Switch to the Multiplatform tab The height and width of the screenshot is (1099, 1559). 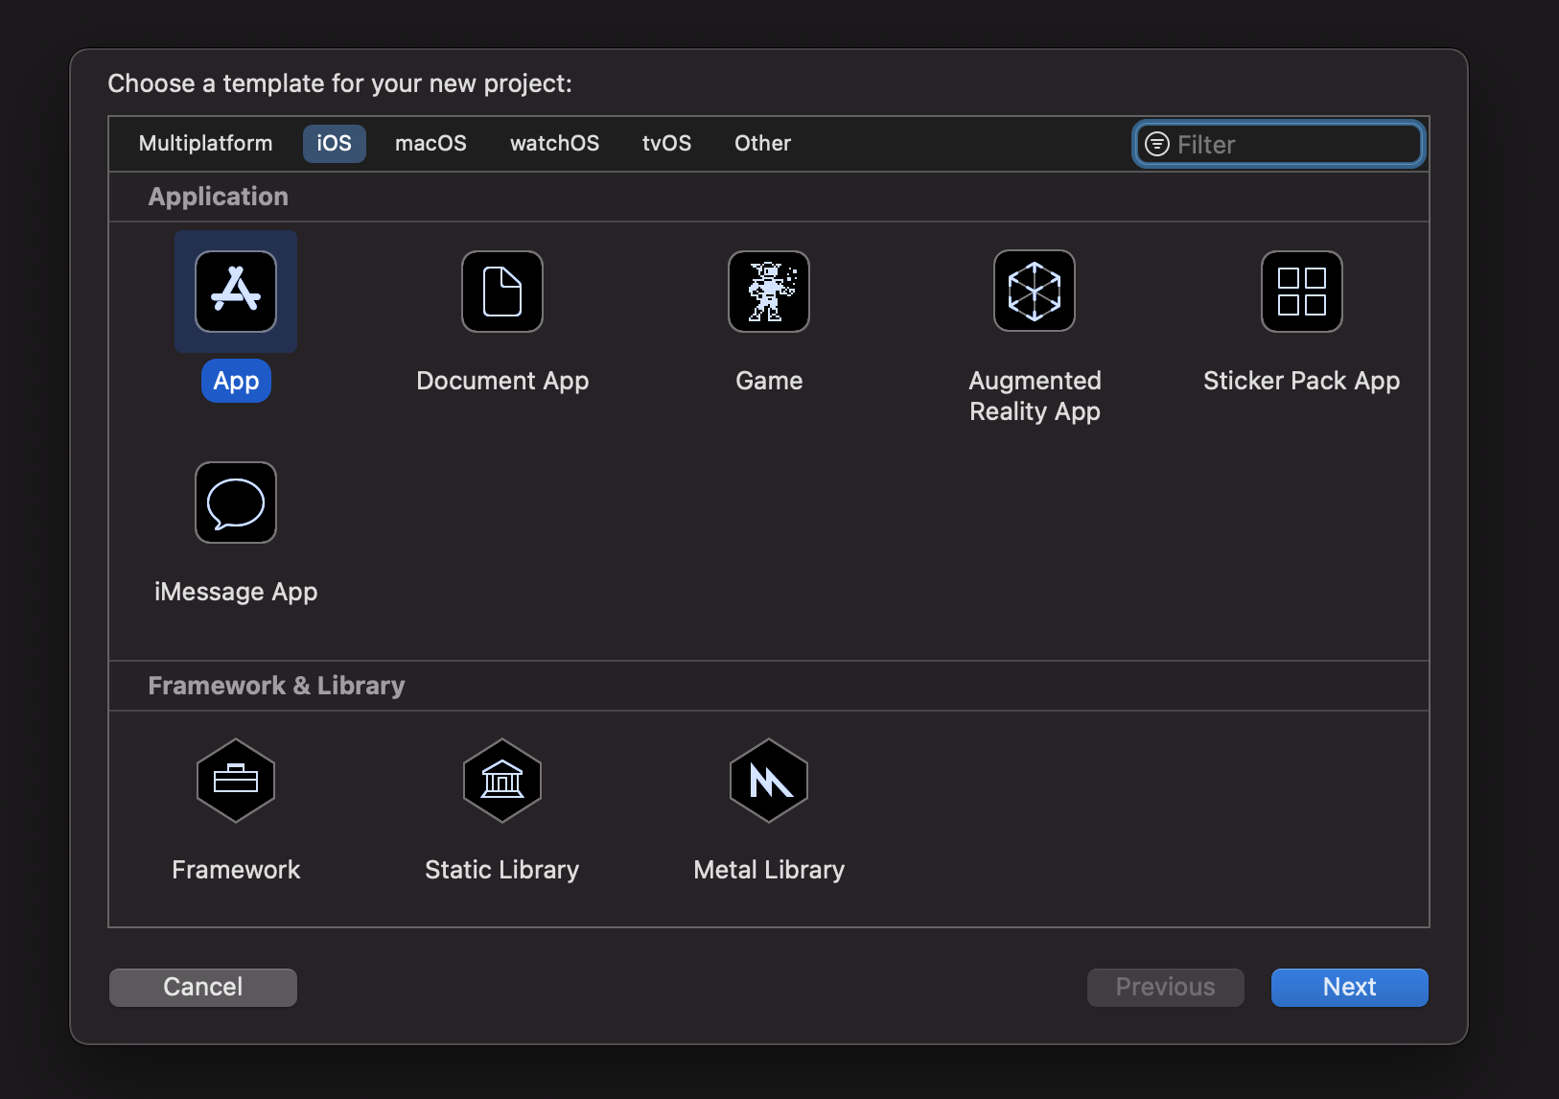(205, 144)
